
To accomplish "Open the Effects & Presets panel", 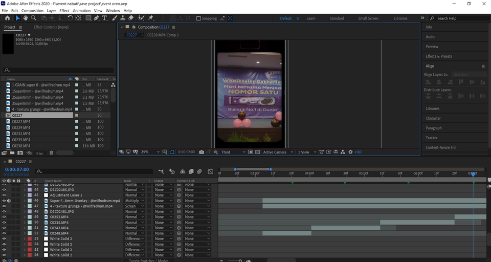I will pyautogui.click(x=439, y=56).
